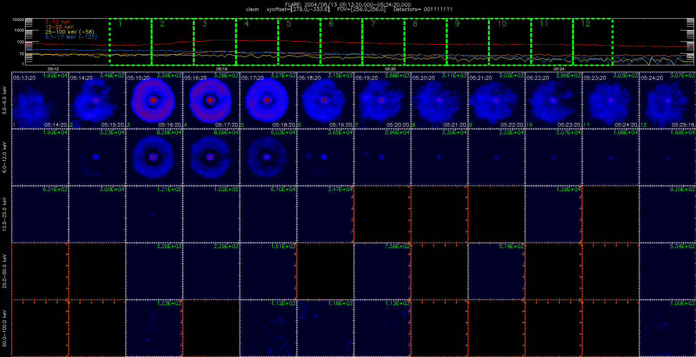Open 12.0-25.0 keV image for interval 3

(154, 214)
